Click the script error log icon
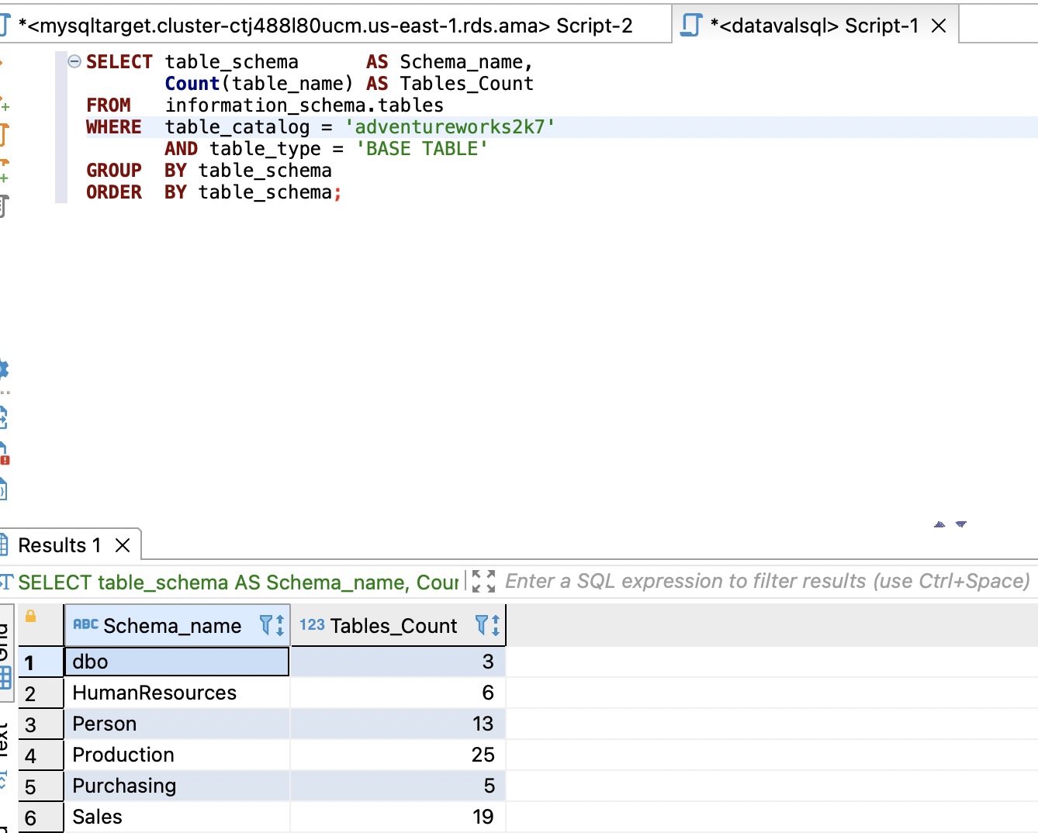This screenshot has height=833, width=1038. pyautogui.click(x=4, y=454)
